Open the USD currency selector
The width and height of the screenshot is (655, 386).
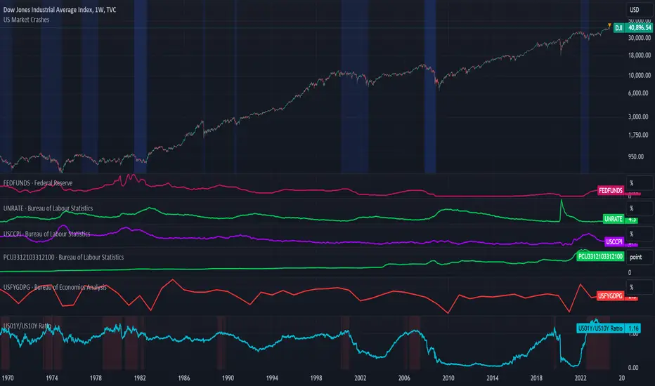coord(639,10)
